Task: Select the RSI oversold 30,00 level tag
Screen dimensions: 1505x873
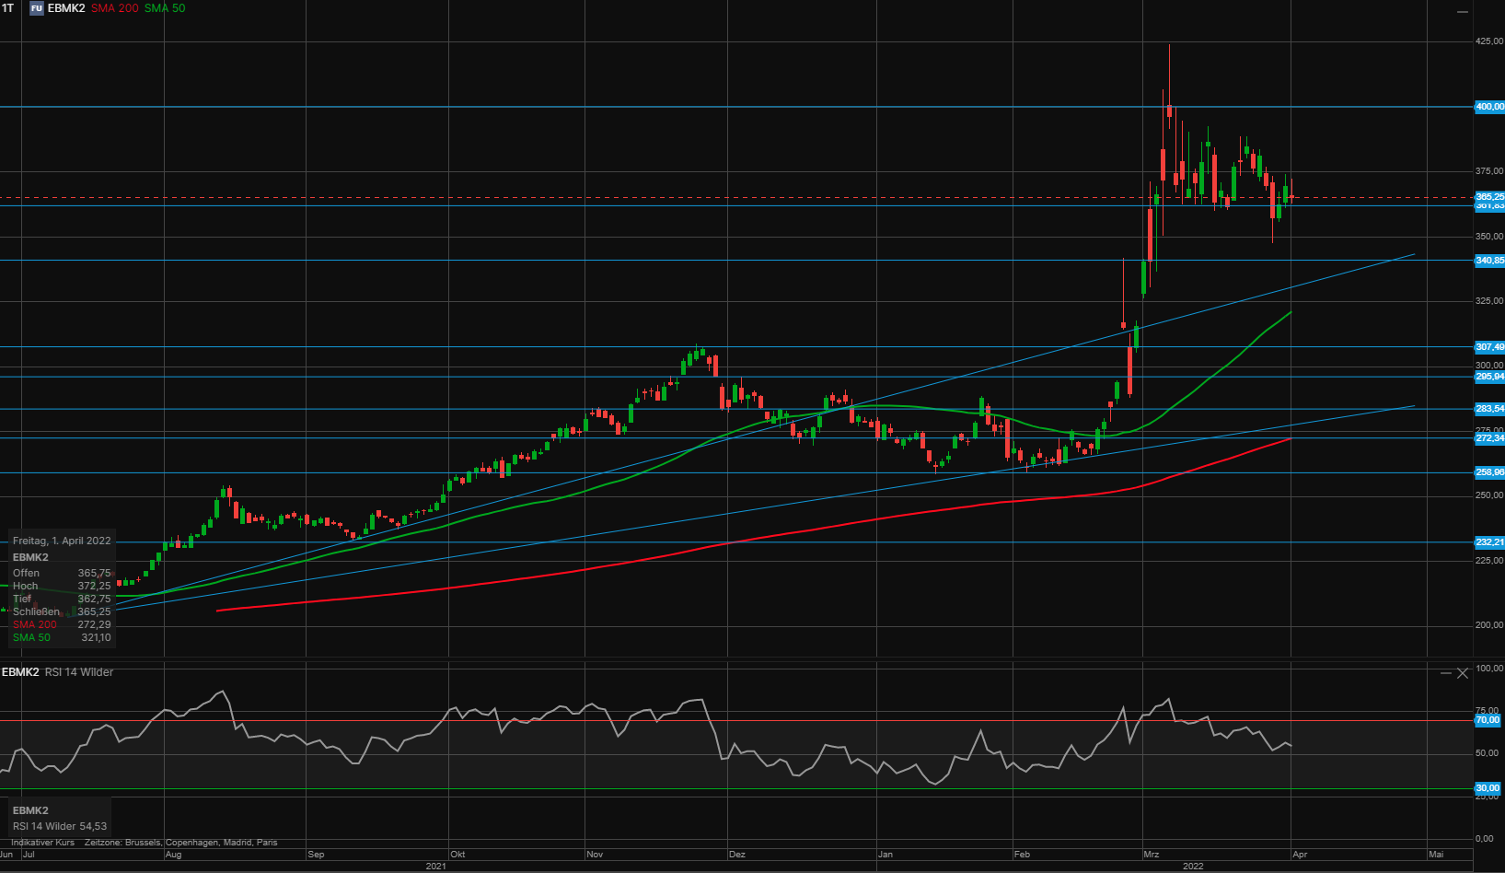Action: pos(1488,788)
